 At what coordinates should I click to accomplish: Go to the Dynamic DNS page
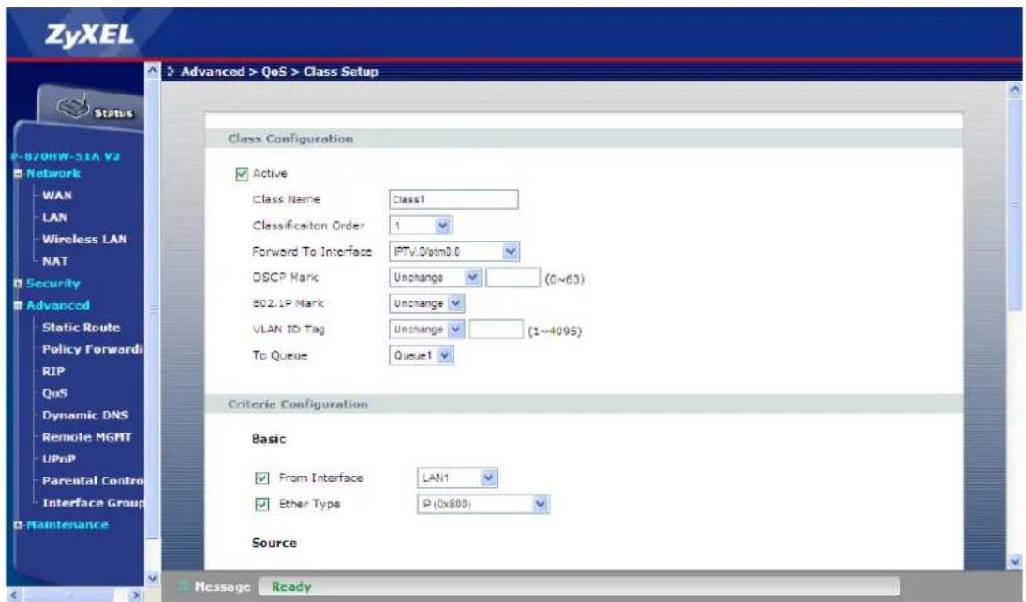[x=85, y=415]
